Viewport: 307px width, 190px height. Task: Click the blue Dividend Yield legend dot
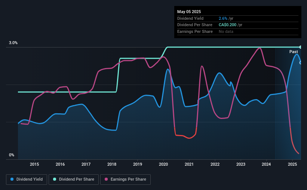pyautogui.click(x=12, y=179)
